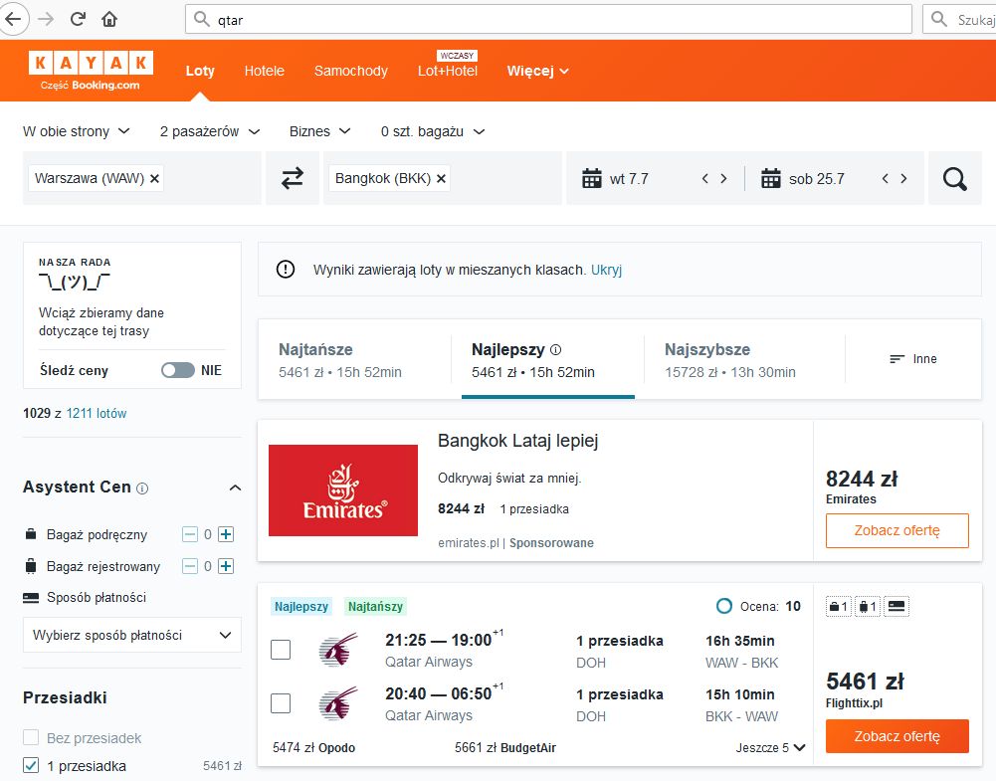Go to next departure date
Image resolution: width=996 pixels, height=781 pixels.
coord(723,178)
